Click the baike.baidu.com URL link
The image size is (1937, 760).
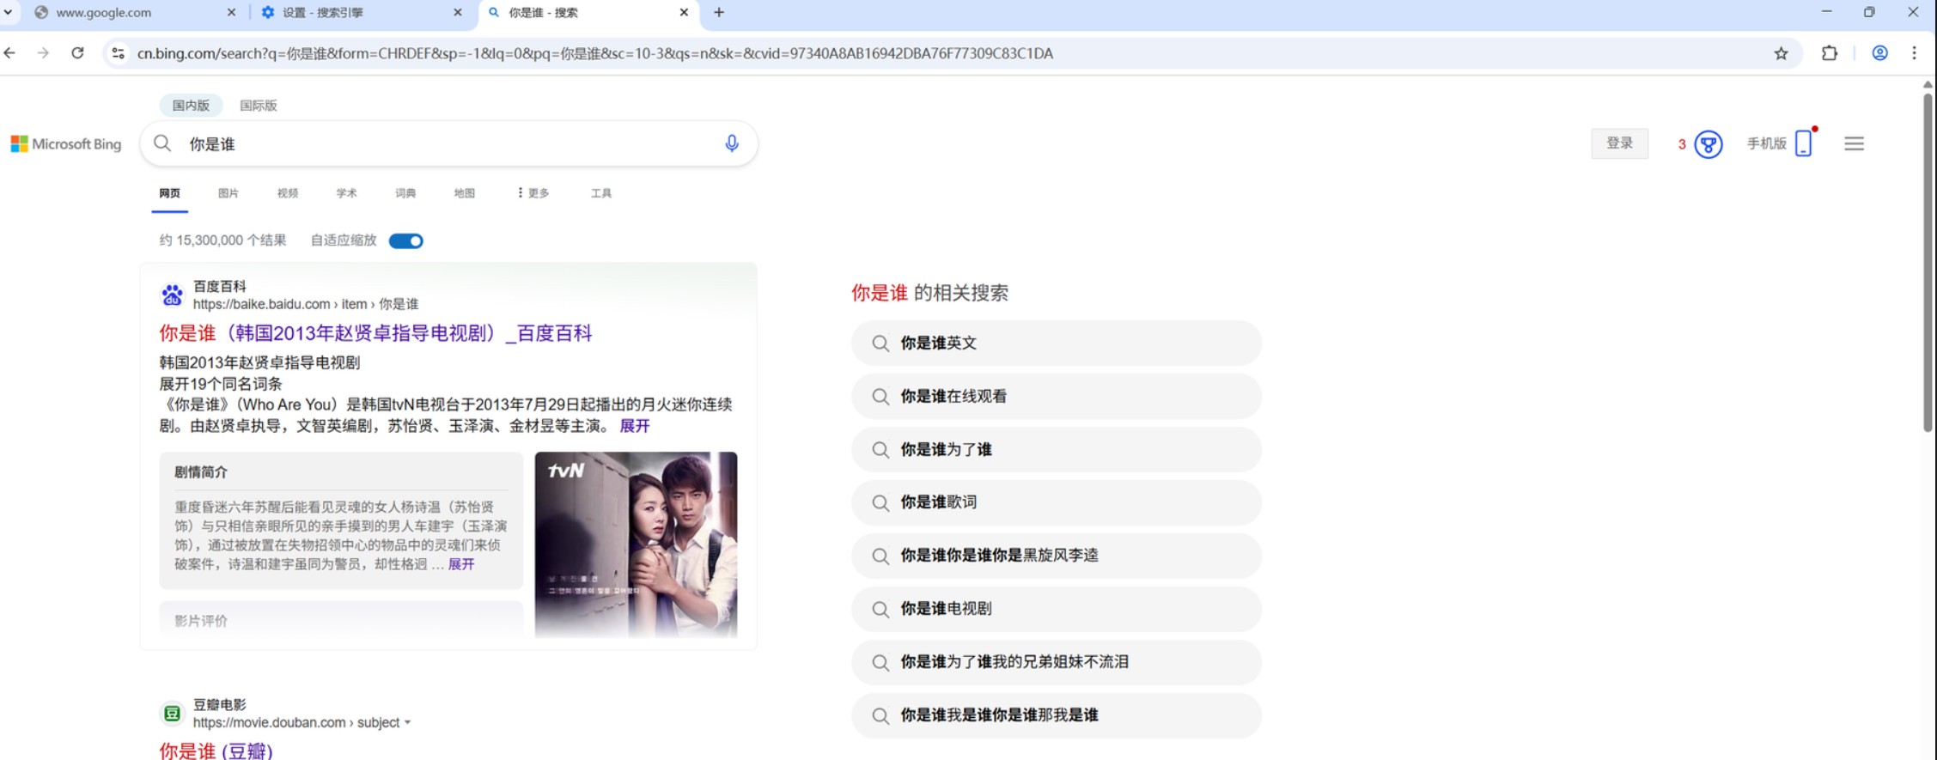(305, 304)
